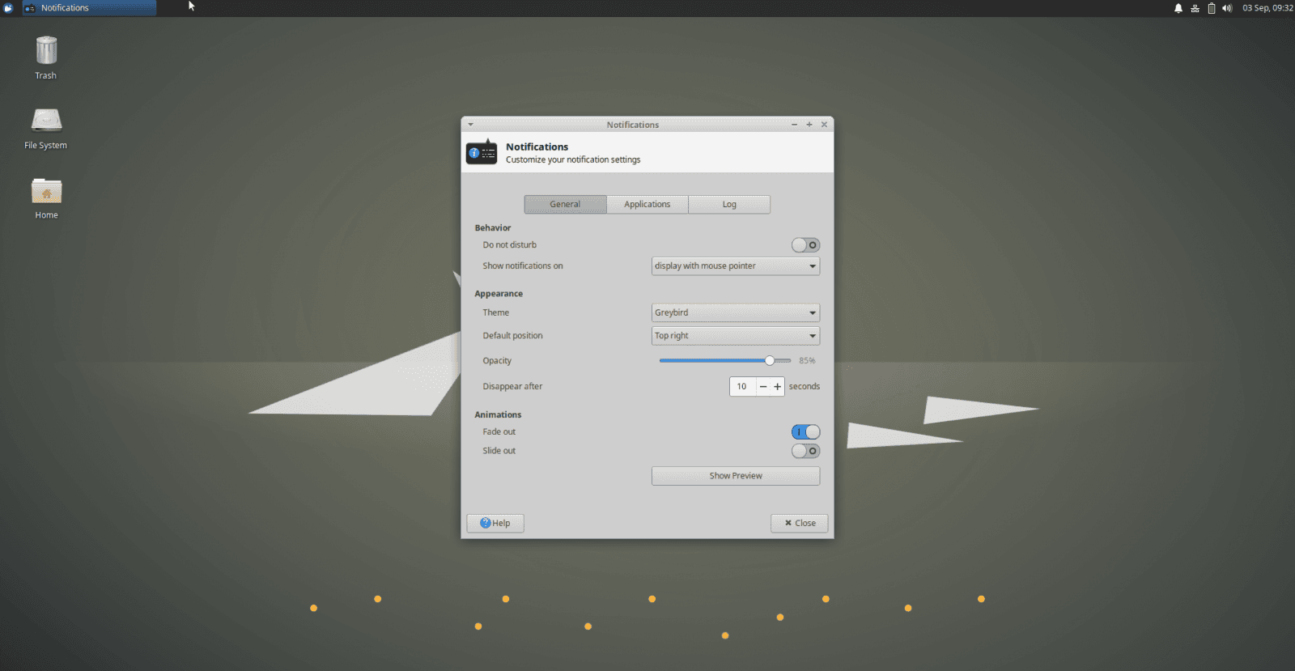This screenshot has height=671, width=1295.
Task: Click the "Appearance" section heading
Action: (x=499, y=294)
